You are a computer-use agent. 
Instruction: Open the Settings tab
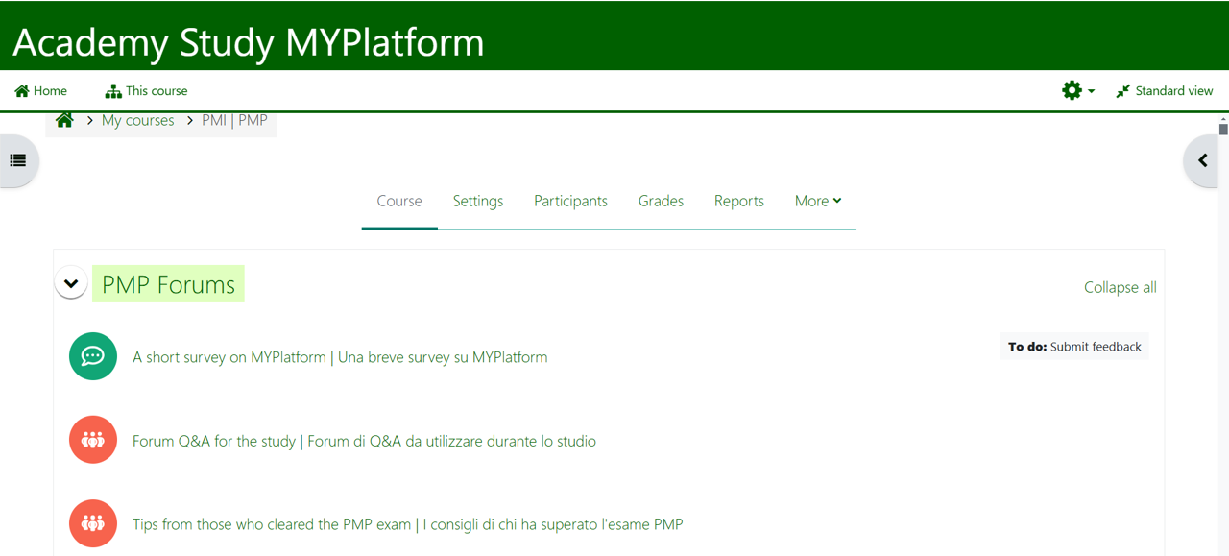click(x=478, y=201)
